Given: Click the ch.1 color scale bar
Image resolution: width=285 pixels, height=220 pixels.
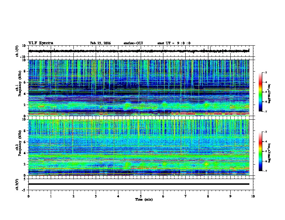Looking at the screenshot, I should click(x=260, y=92).
